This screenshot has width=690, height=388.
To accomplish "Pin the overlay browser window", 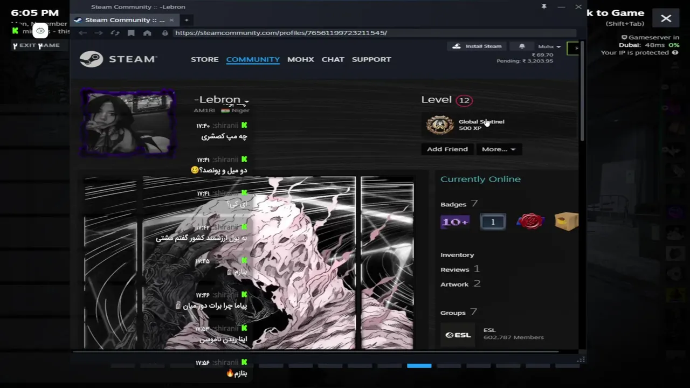I will 544,6.
